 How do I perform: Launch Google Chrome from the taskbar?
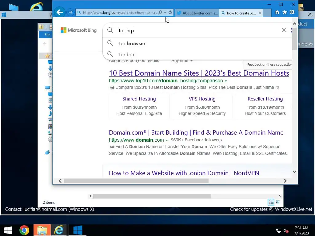tap(24, 230)
